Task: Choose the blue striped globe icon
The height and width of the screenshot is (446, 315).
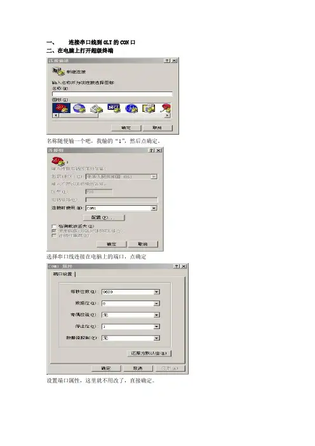Action: pos(79,108)
